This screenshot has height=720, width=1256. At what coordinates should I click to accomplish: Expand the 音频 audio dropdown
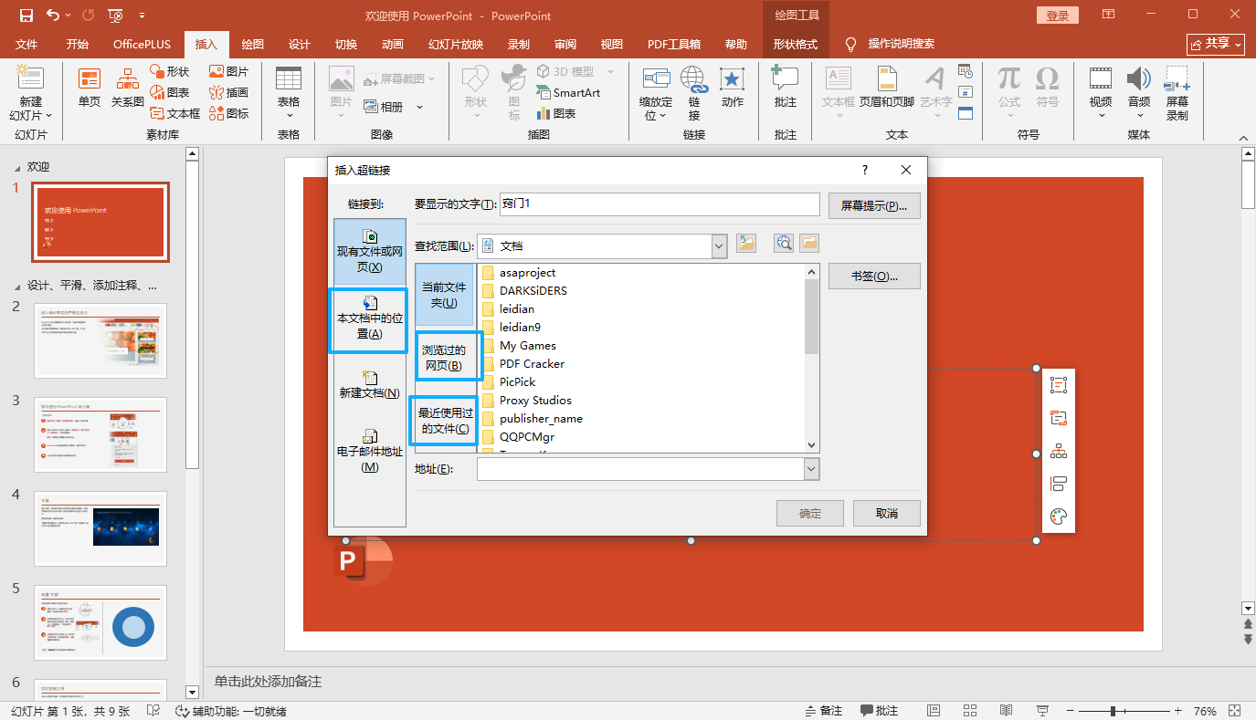1138,115
